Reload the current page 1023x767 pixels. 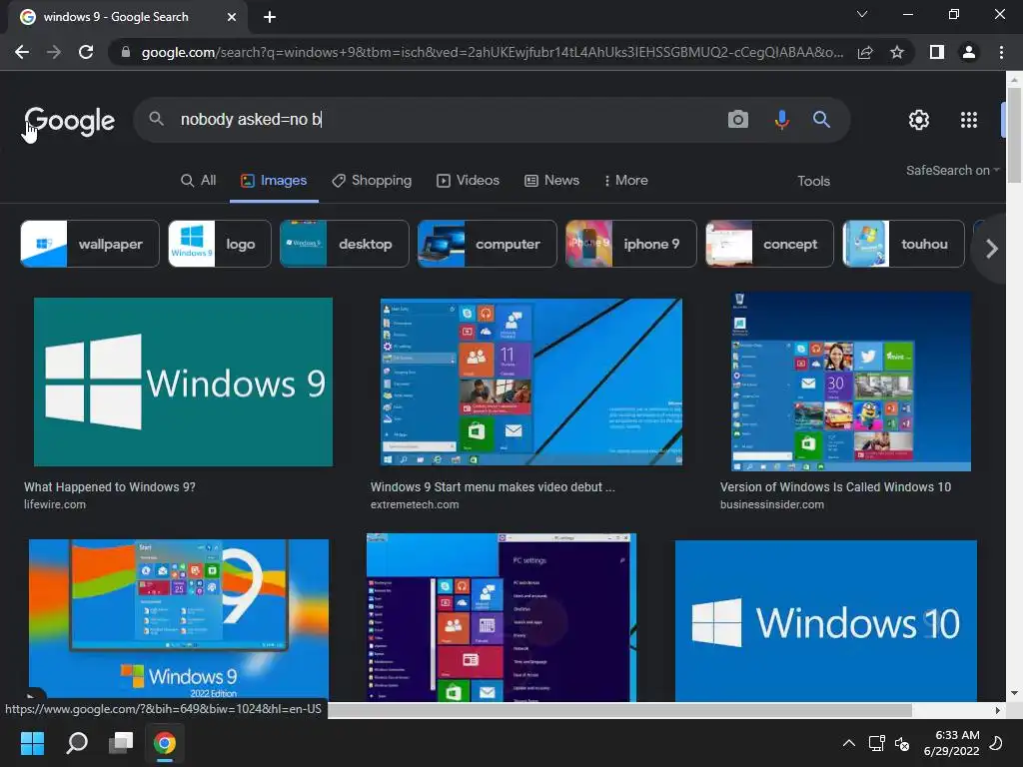(86, 52)
